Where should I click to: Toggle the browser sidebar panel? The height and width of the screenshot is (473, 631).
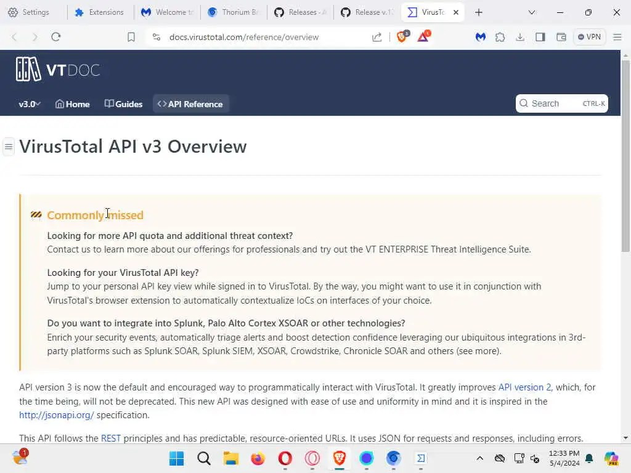pyautogui.click(x=540, y=37)
